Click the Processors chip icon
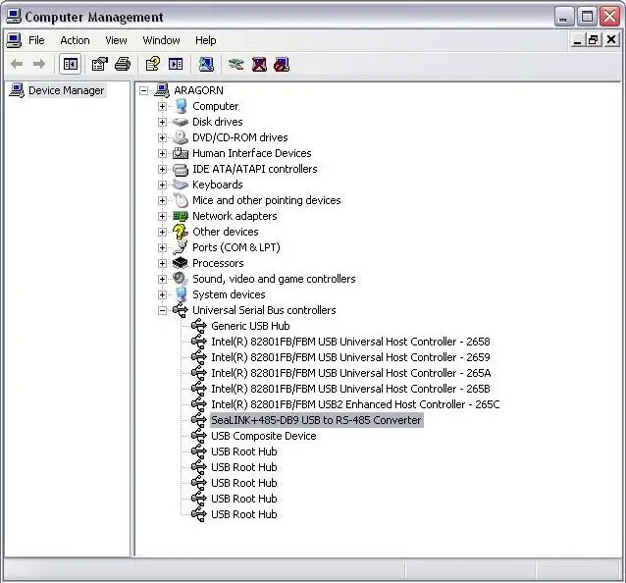Viewport: 626px width, 583px height. 181,263
